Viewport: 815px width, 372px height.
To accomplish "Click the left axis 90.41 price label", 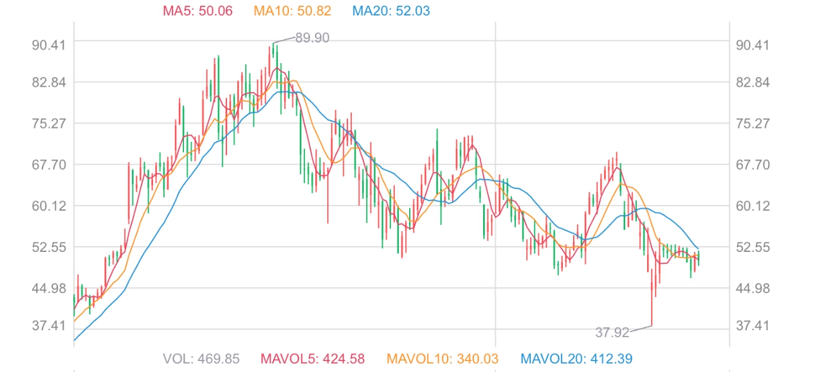I will click(x=48, y=45).
